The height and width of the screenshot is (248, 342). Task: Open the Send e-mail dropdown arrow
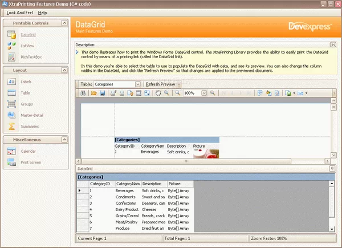[x=307, y=93]
